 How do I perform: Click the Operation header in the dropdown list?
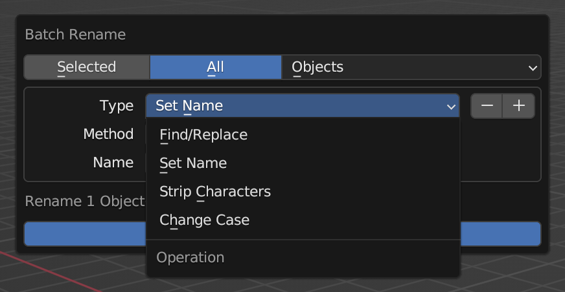pos(190,258)
